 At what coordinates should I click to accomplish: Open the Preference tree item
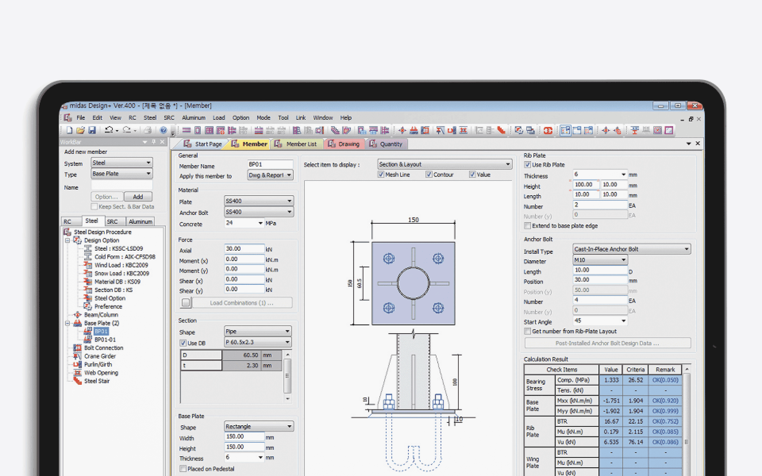coord(108,307)
